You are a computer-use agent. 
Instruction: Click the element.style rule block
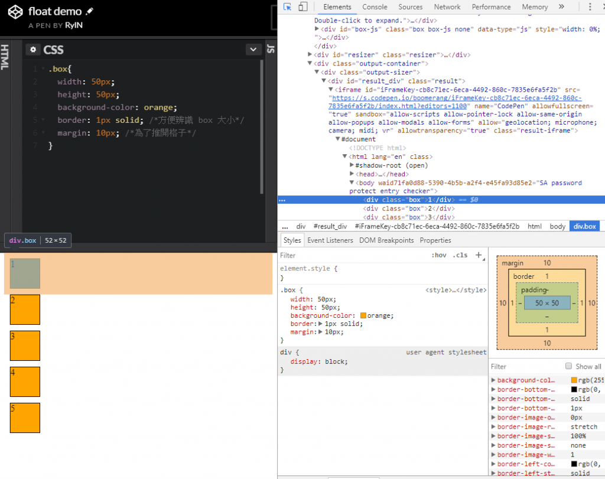[383, 273]
